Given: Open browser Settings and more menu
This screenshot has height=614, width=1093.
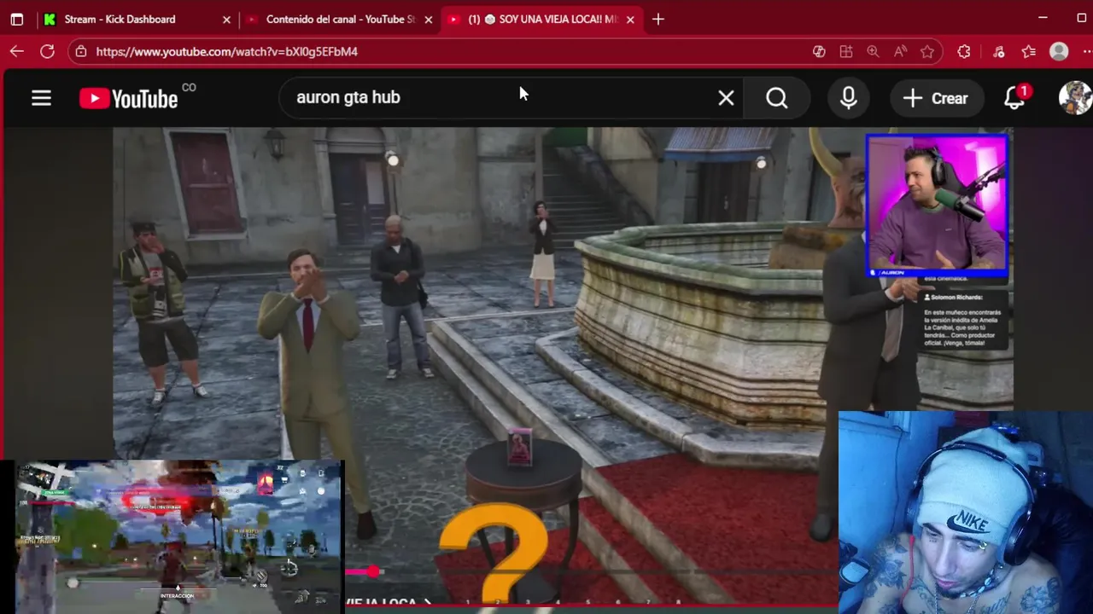Looking at the screenshot, I should 1086,51.
